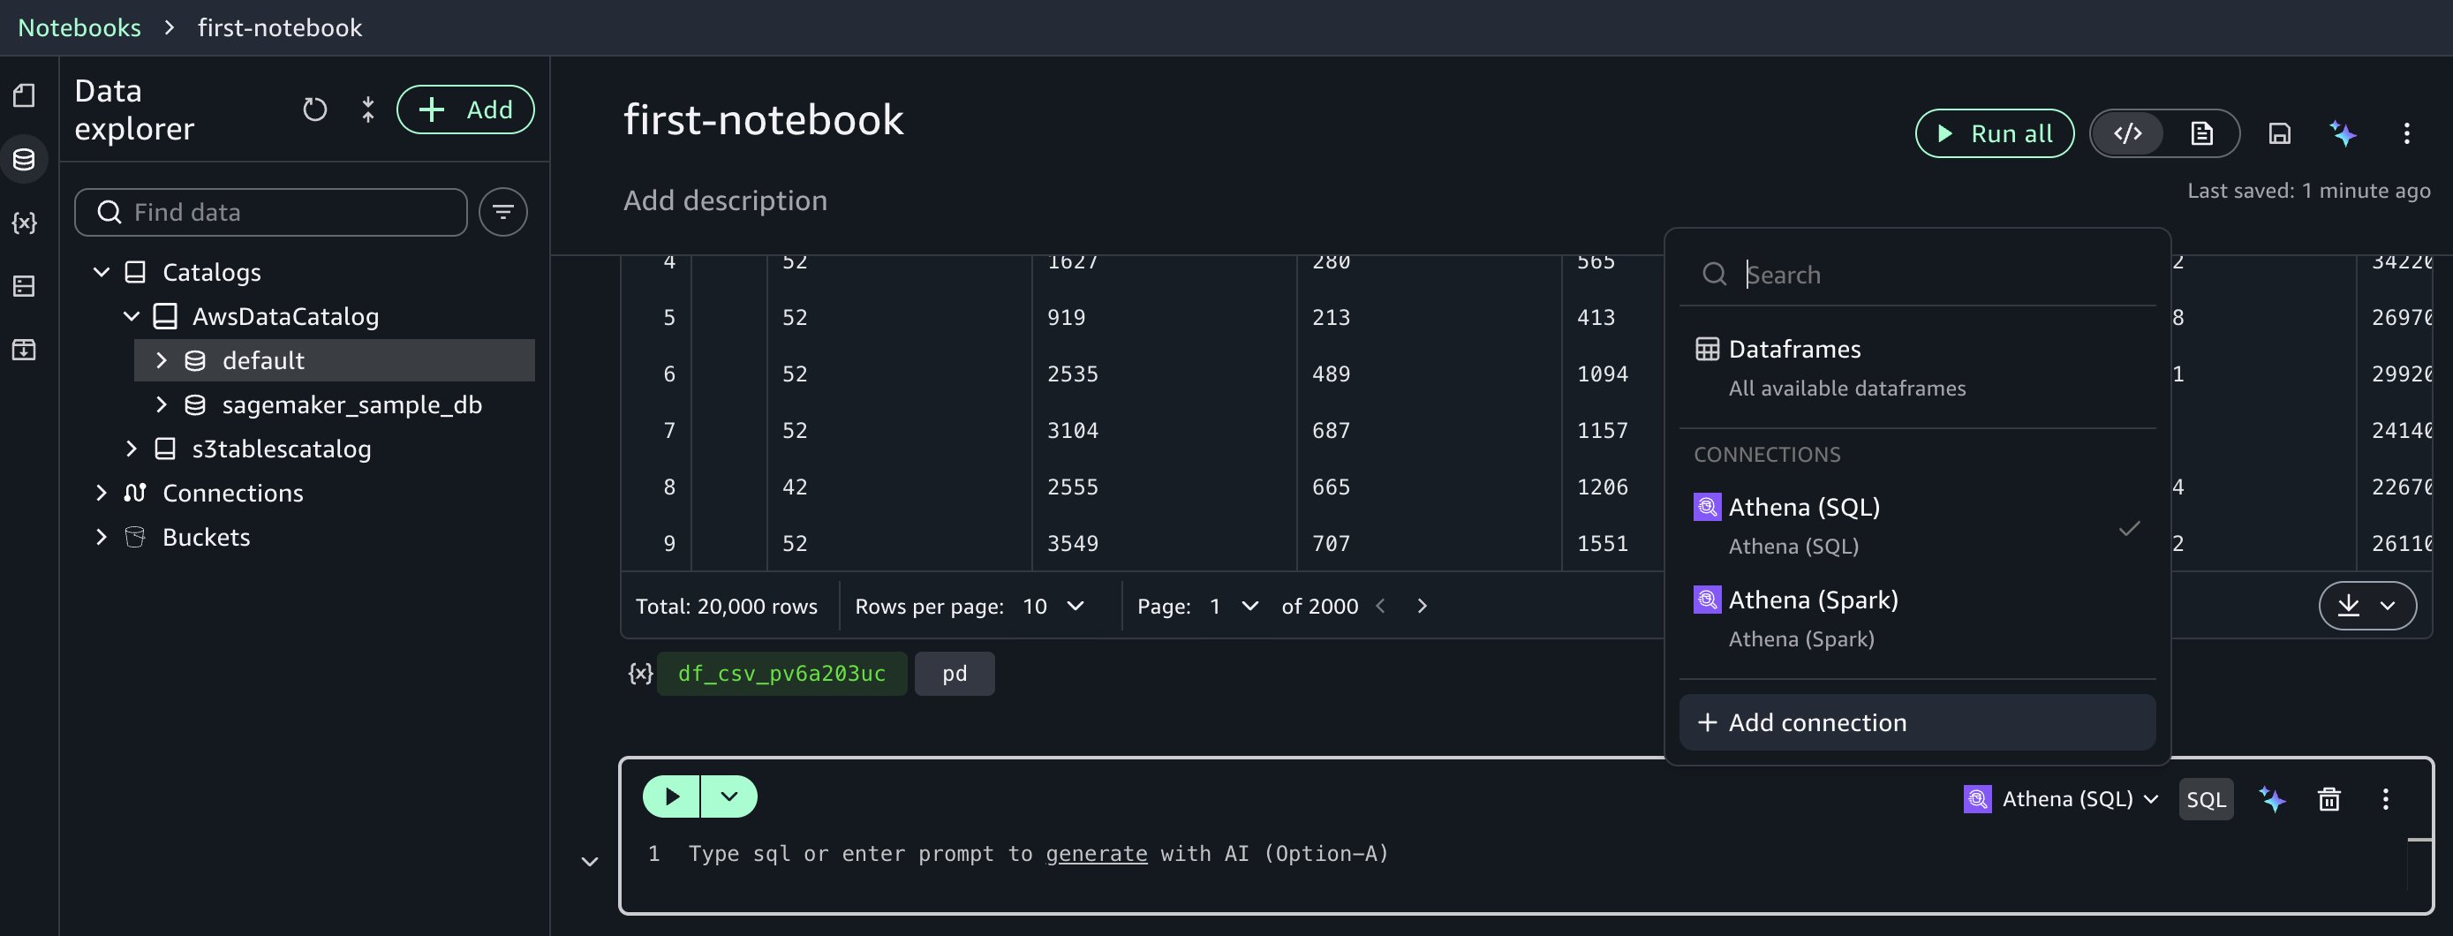The height and width of the screenshot is (936, 2453).
Task: Click the download results icon button
Action: point(2348,606)
